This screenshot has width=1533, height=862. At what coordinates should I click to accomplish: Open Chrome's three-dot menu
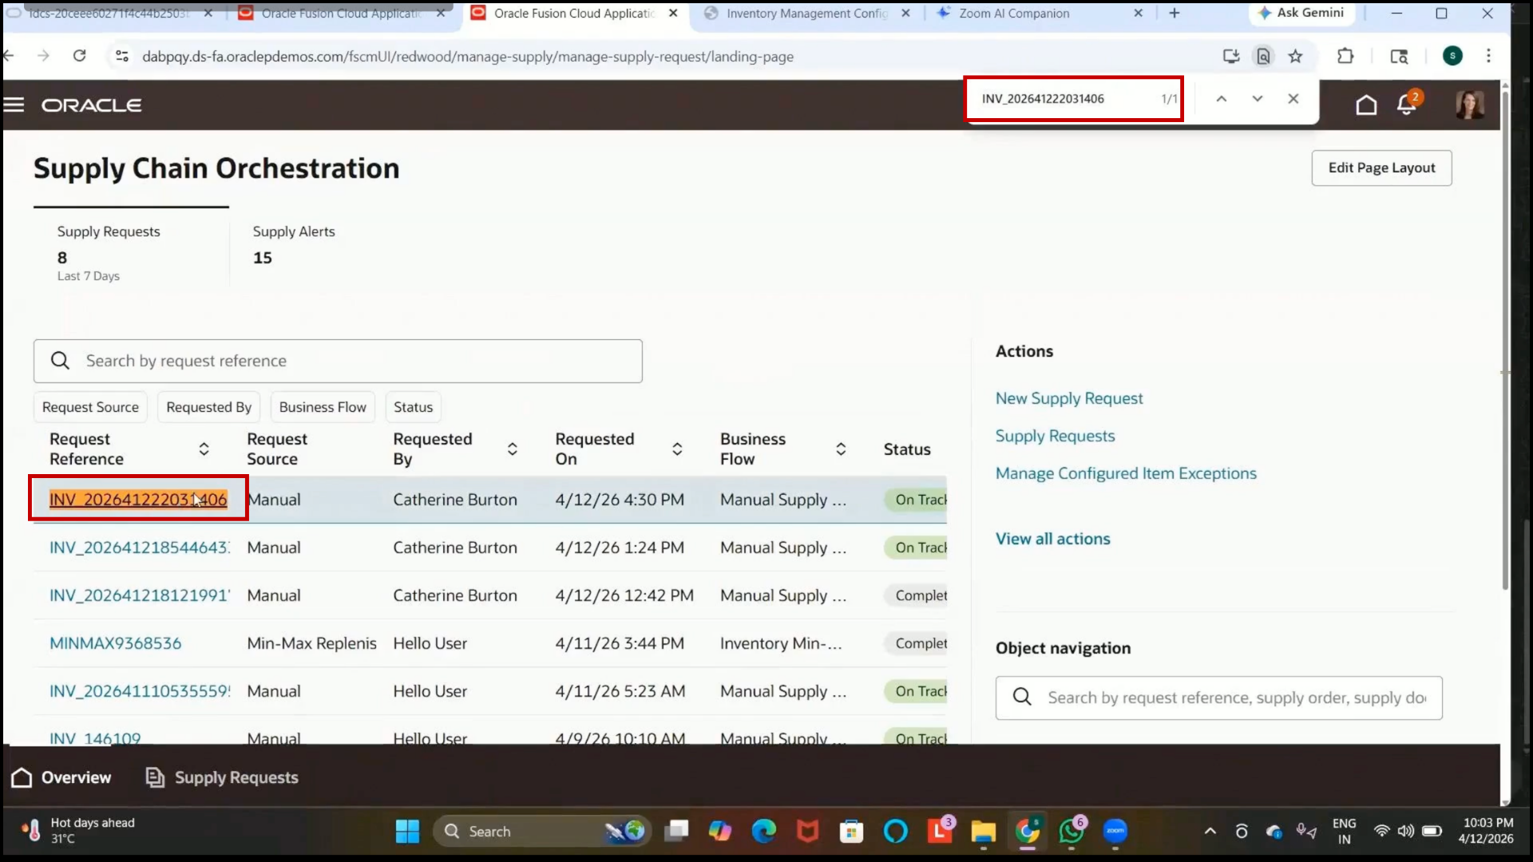(x=1488, y=56)
